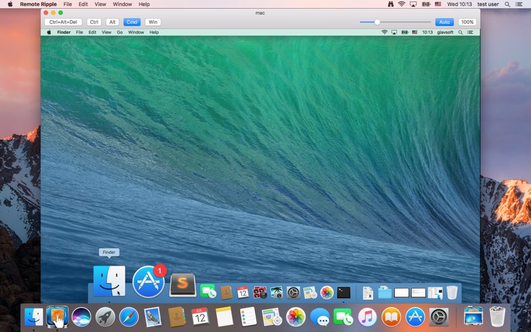Launch Siri from the local dock
The width and height of the screenshot is (531, 332).
pyautogui.click(x=81, y=317)
